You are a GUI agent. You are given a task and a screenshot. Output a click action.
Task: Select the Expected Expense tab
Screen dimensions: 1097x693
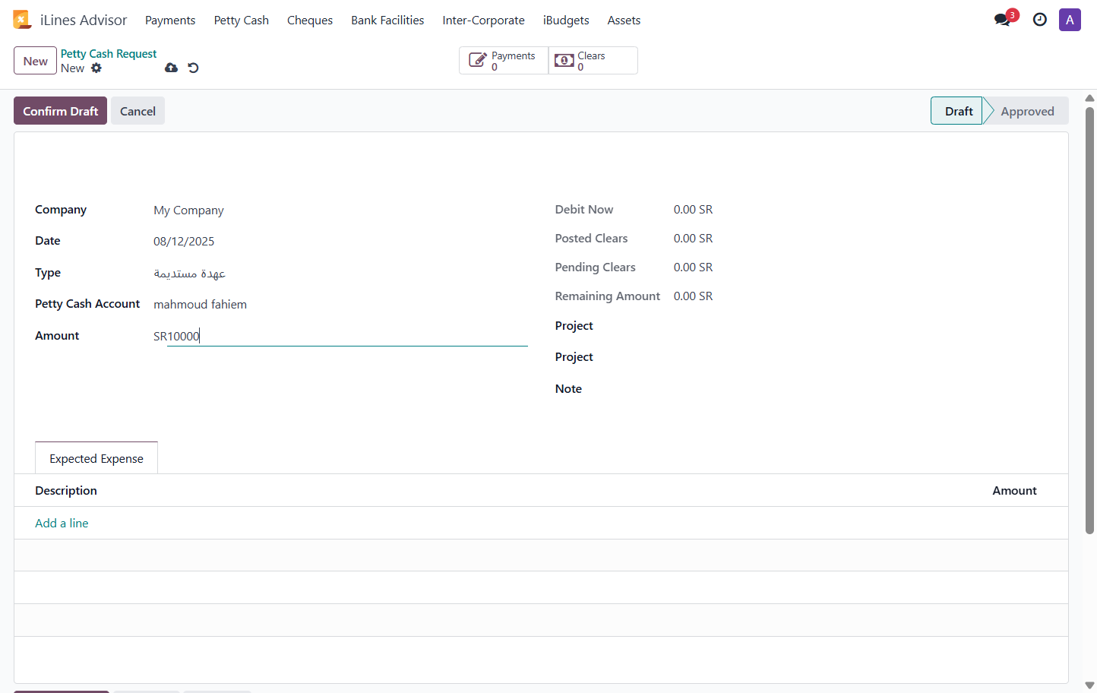coord(96,458)
